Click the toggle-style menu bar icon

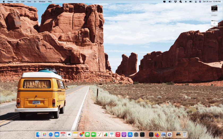point(170,2)
